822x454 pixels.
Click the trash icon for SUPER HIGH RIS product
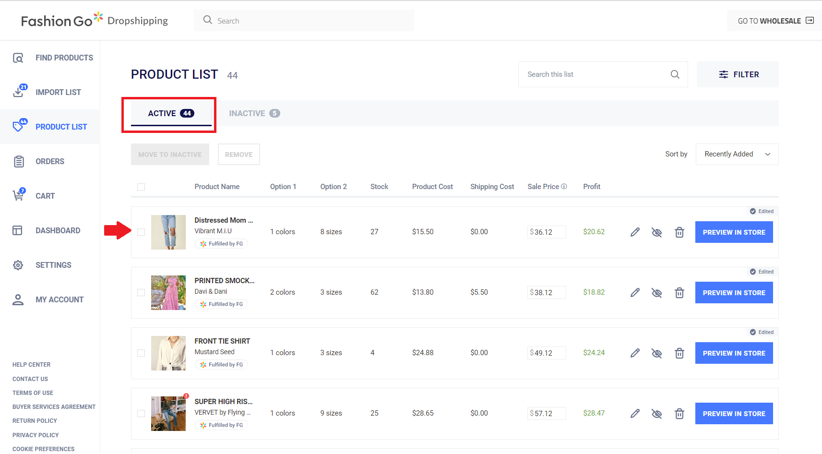point(679,414)
